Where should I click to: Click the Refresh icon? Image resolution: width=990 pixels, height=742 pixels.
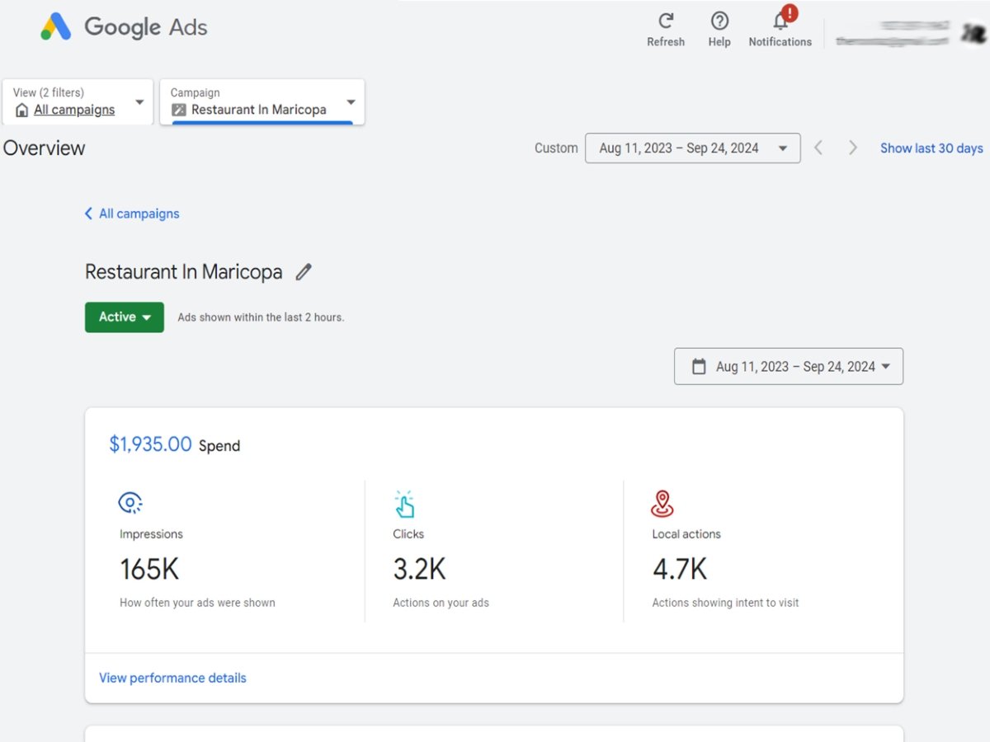coord(666,20)
